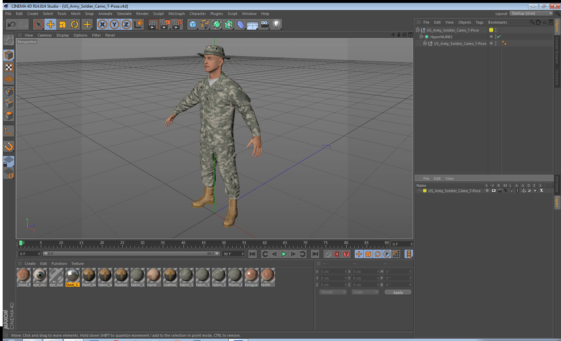Open the Character menu
Image resolution: width=561 pixels, height=341 pixels.
pyautogui.click(x=197, y=14)
